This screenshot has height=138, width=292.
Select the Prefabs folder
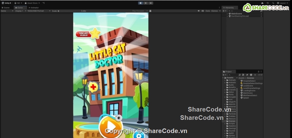(x=231, y=116)
